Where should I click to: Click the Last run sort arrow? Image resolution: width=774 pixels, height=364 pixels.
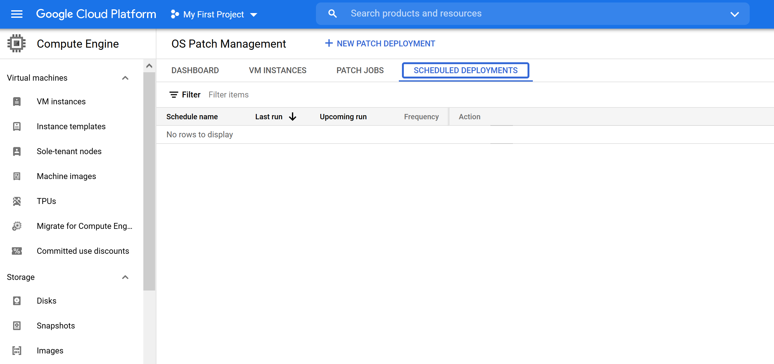click(293, 117)
